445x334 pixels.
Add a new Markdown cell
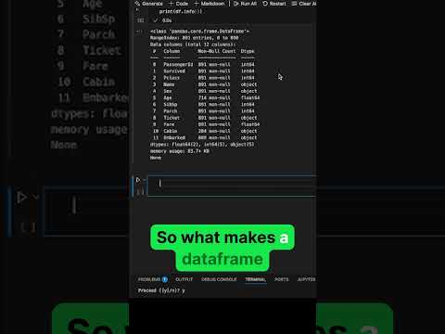coord(210,4)
